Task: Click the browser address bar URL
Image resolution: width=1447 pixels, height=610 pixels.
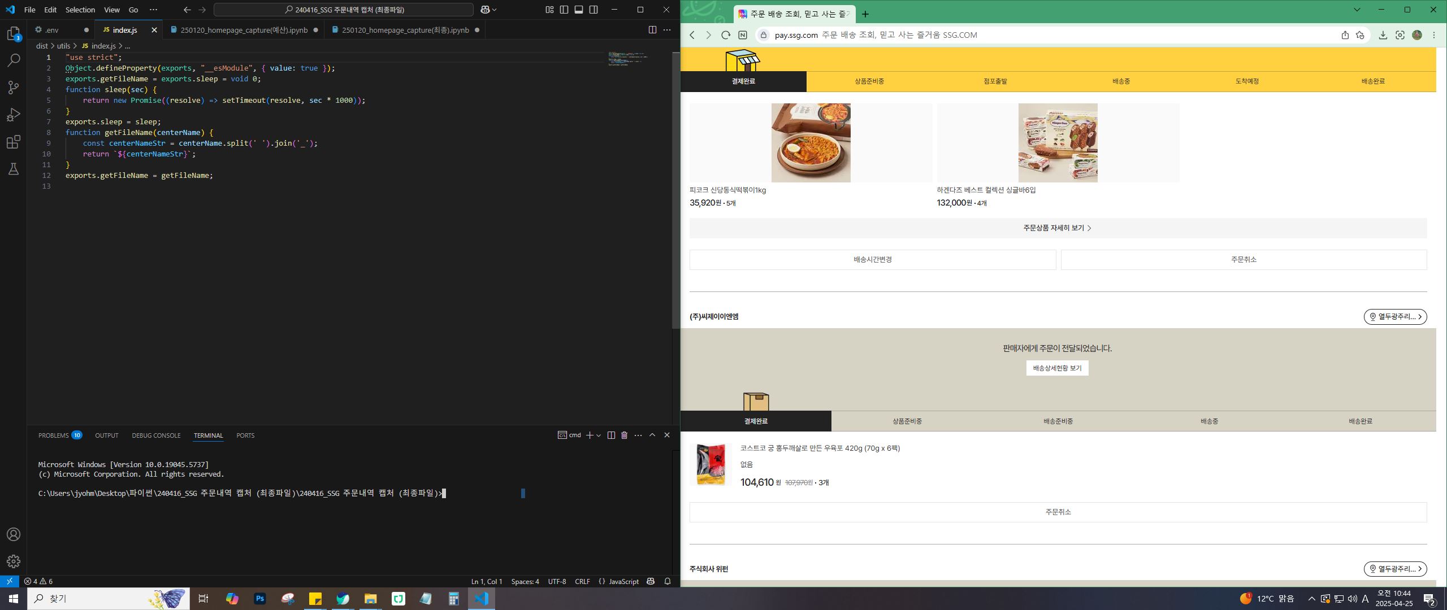Action: (x=876, y=35)
